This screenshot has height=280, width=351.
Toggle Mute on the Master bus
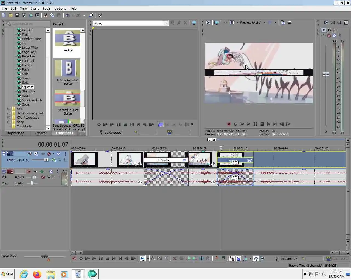[x=334, y=36]
